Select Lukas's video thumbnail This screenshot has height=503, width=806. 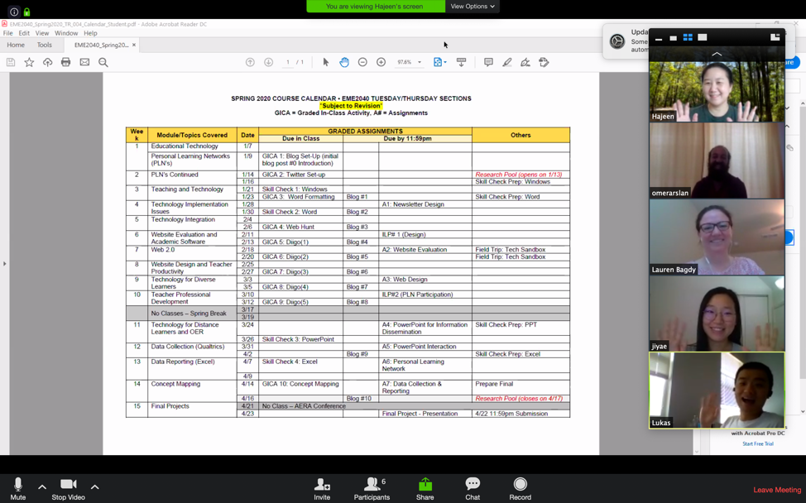click(717, 390)
